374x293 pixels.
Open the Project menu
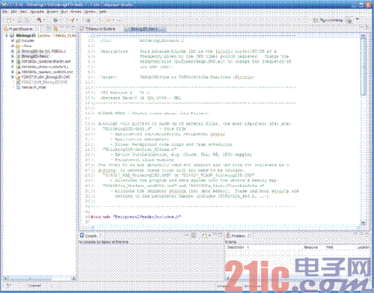52,11
